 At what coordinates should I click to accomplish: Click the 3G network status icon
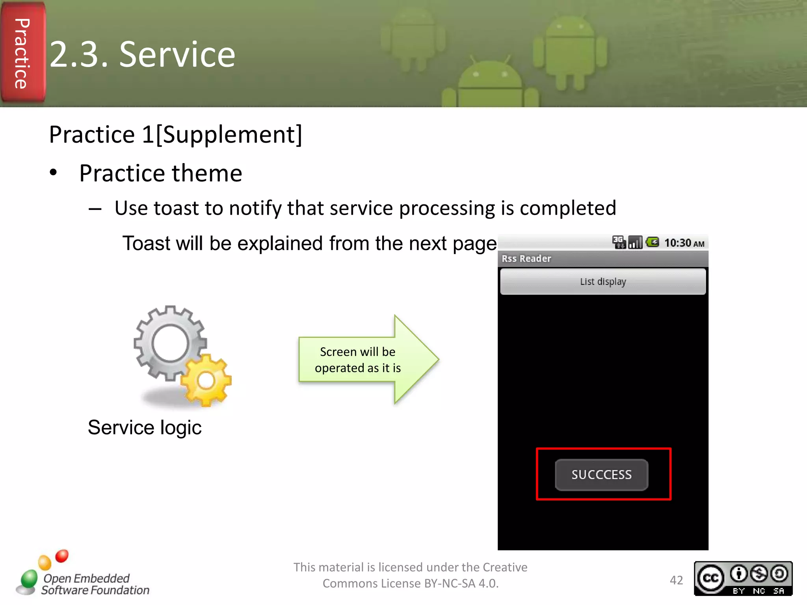pos(619,242)
